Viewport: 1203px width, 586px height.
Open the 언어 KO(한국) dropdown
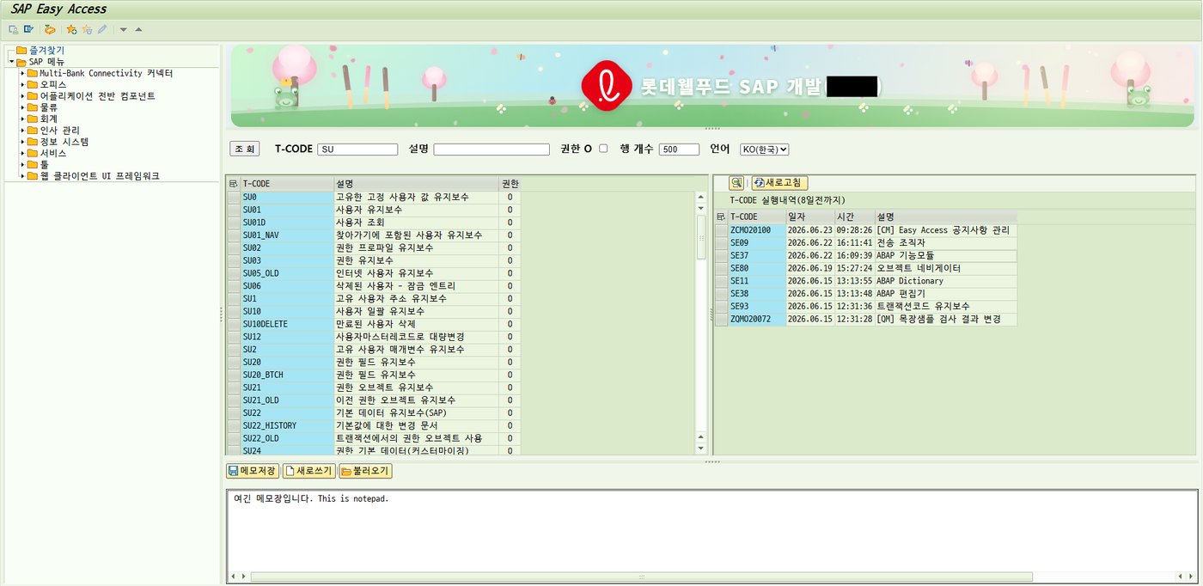click(x=764, y=150)
